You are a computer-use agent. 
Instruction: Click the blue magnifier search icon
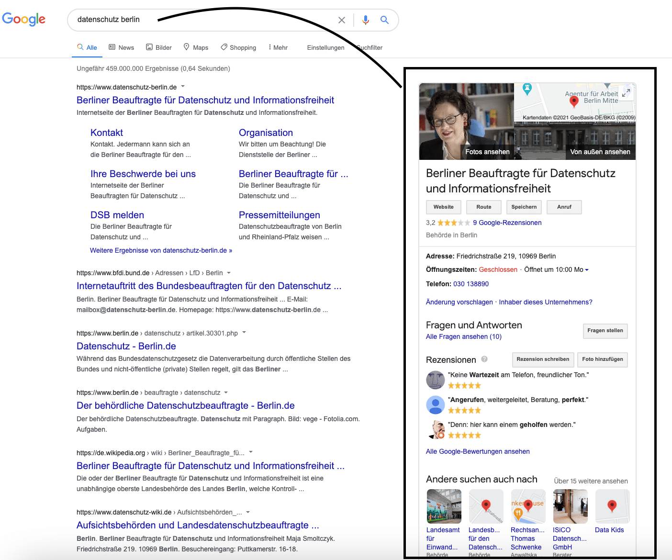click(384, 20)
